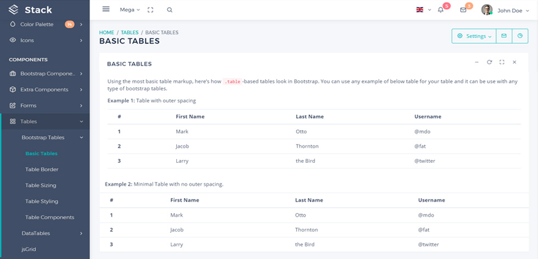
Task: Open notifications bell with 5 badge
Action: point(441,10)
